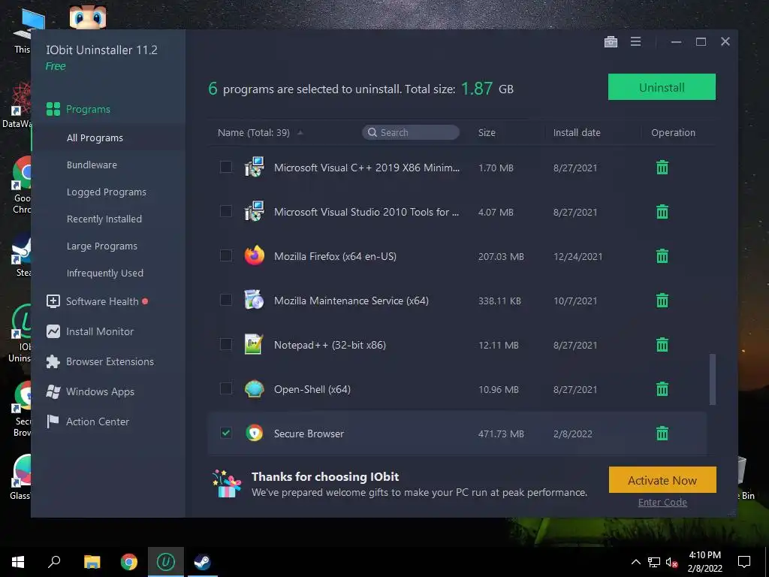Sort by Name column arrow
Image resolution: width=769 pixels, height=577 pixels.
(x=300, y=132)
